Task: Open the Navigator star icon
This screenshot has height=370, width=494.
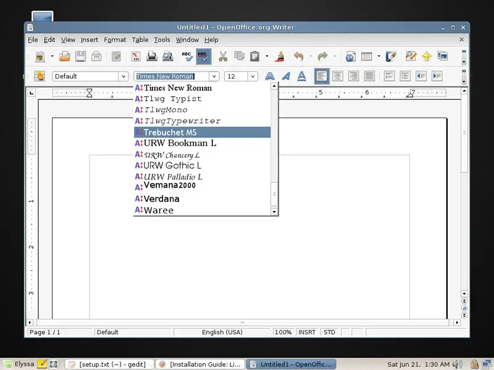Action: (427, 57)
